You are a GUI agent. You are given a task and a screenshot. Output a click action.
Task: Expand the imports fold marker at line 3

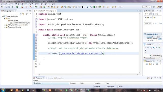pyautogui.click(x=38, y=19)
